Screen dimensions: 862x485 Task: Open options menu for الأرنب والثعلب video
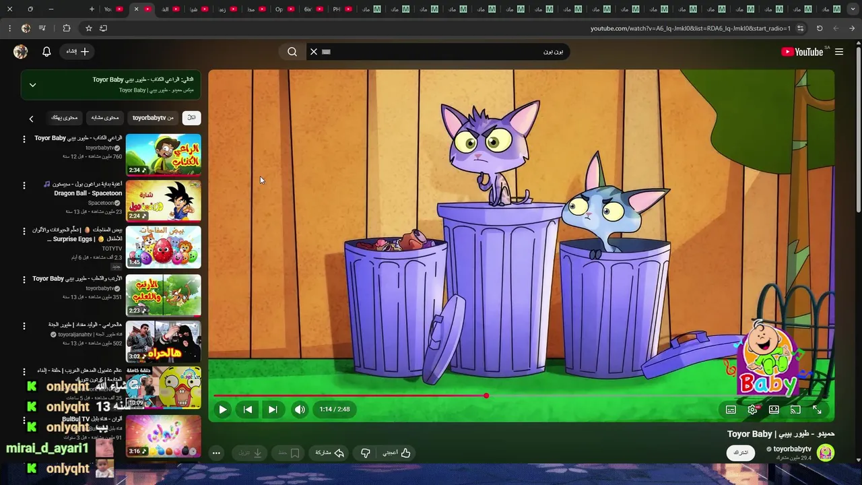(x=24, y=279)
